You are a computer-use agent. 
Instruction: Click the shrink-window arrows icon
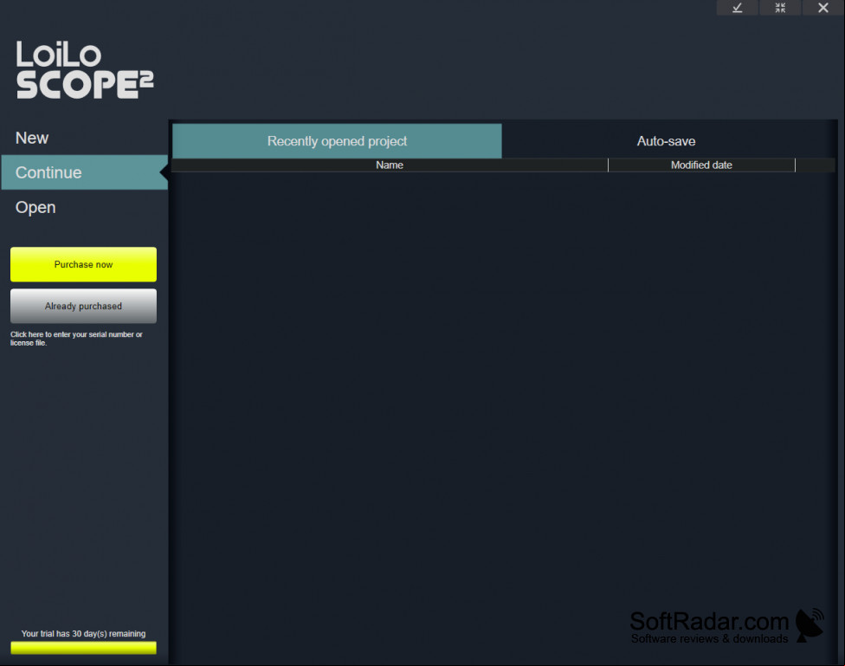(780, 8)
